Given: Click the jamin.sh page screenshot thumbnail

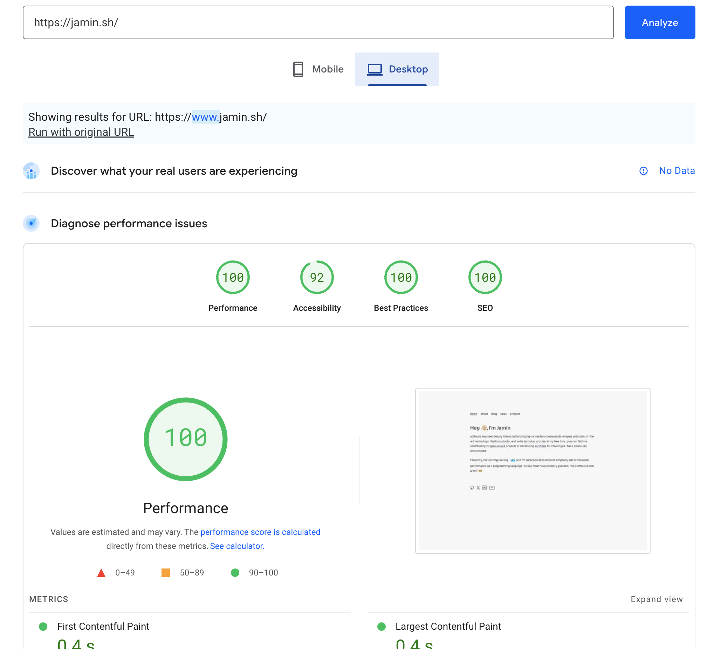Looking at the screenshot, I should 533,471.
